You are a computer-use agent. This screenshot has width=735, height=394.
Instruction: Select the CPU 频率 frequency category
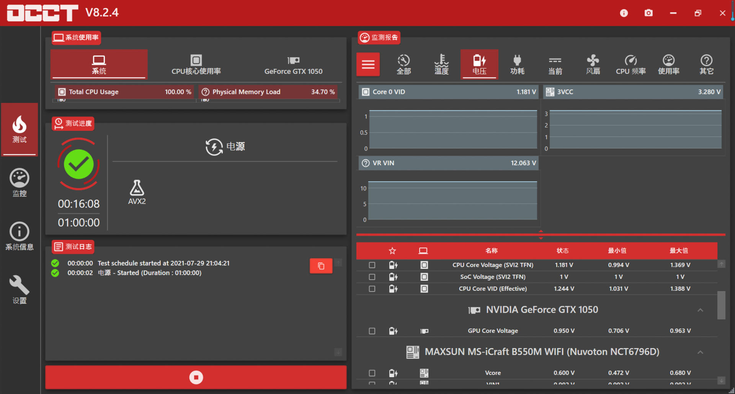pos(631,64)
